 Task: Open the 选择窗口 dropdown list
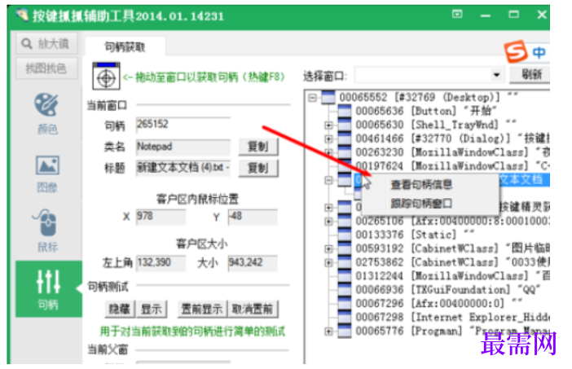pos(496,75)
